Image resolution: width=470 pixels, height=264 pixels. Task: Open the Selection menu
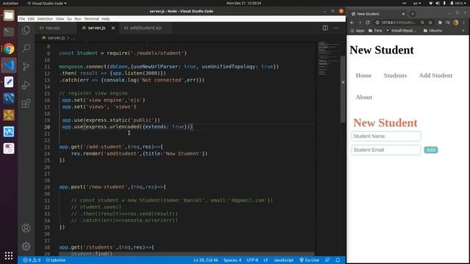(45, 19)
